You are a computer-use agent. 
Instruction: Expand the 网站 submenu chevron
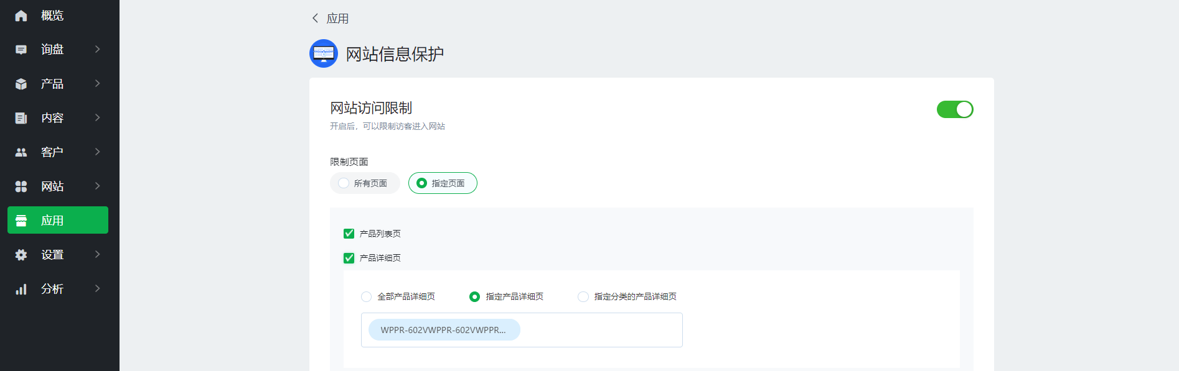point(98,186)
